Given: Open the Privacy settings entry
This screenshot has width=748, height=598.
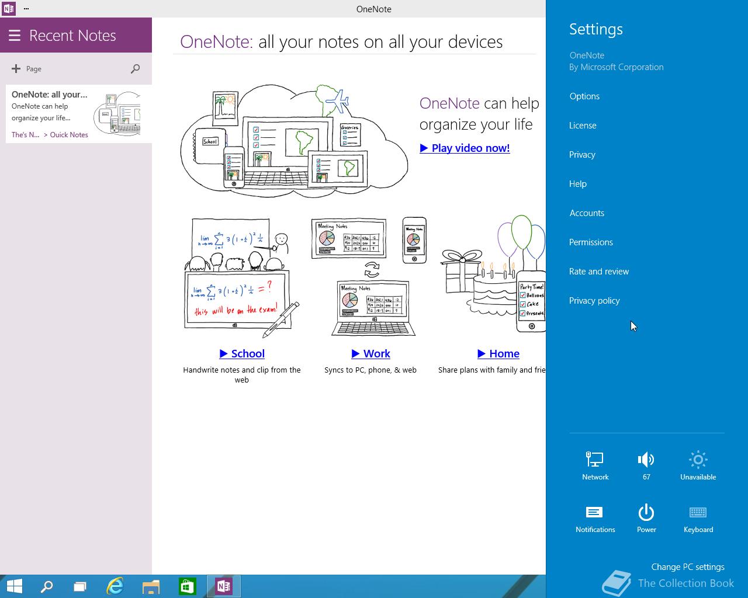Looking at the screenshot, I should pos(582,155).
